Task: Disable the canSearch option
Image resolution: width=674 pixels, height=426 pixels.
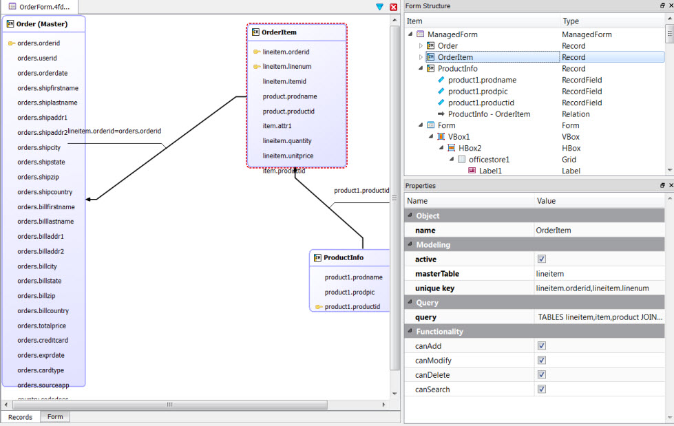Action: point(542,389)
